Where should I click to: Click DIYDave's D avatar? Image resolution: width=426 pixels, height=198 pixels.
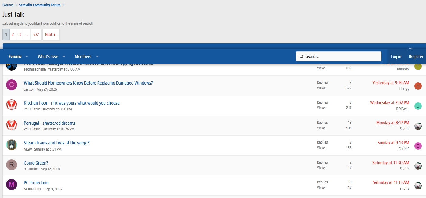click(x=418, y=106)
